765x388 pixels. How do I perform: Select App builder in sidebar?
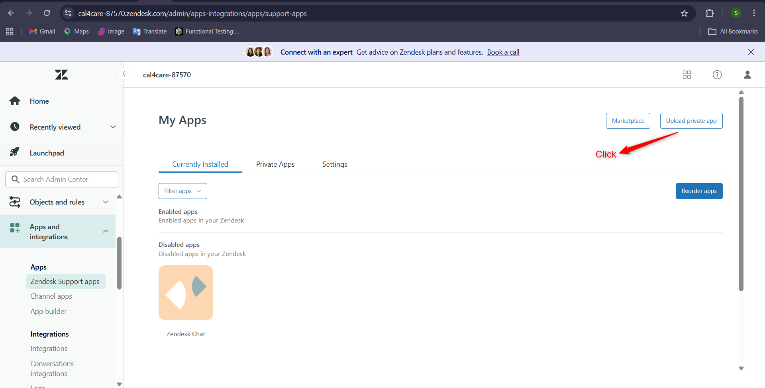coord(48,311)
